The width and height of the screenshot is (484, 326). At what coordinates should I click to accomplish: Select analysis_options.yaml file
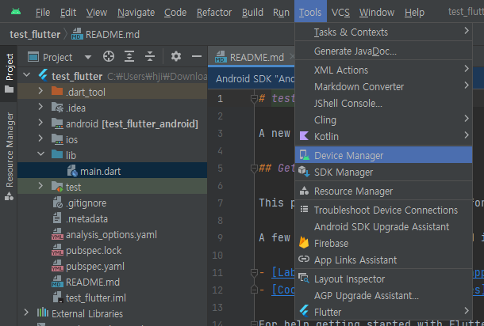tap(111, 234)
